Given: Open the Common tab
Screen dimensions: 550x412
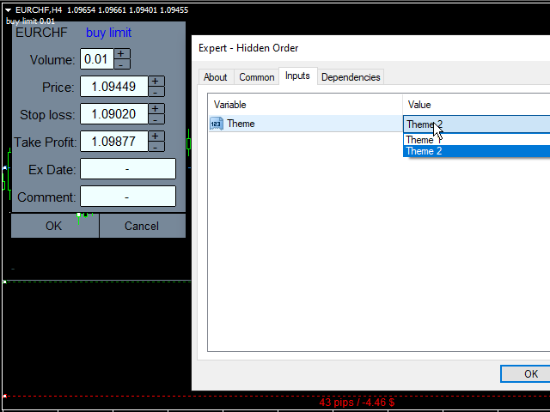Looking at the screenshot, I should point(257,77).
